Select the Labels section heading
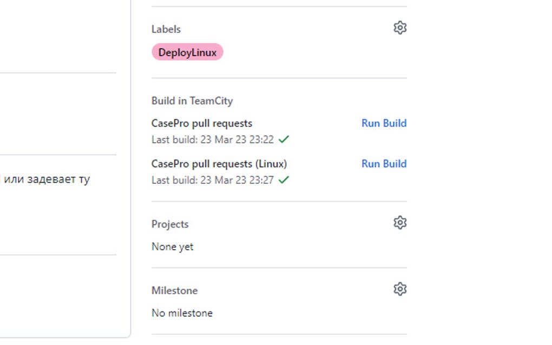Image resolution: width=552 pixels, height=345 pixels. coord(166,29)
